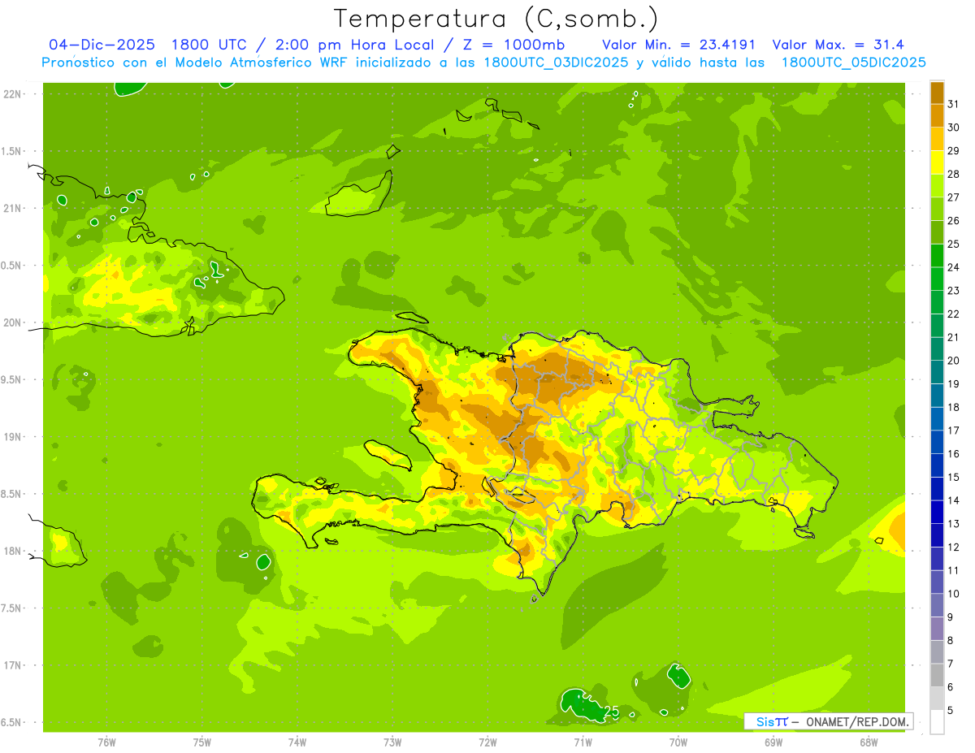Screen dimensions: 975x753
Task: Click the color legend number "27"
Action: tap(953, 197)
